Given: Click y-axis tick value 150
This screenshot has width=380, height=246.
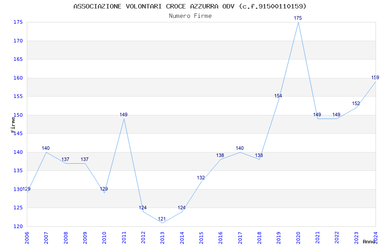Looking at the screenshot, I should pyautogui.click(x=18, y=115).
